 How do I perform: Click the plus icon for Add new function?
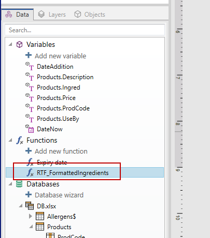29,151
